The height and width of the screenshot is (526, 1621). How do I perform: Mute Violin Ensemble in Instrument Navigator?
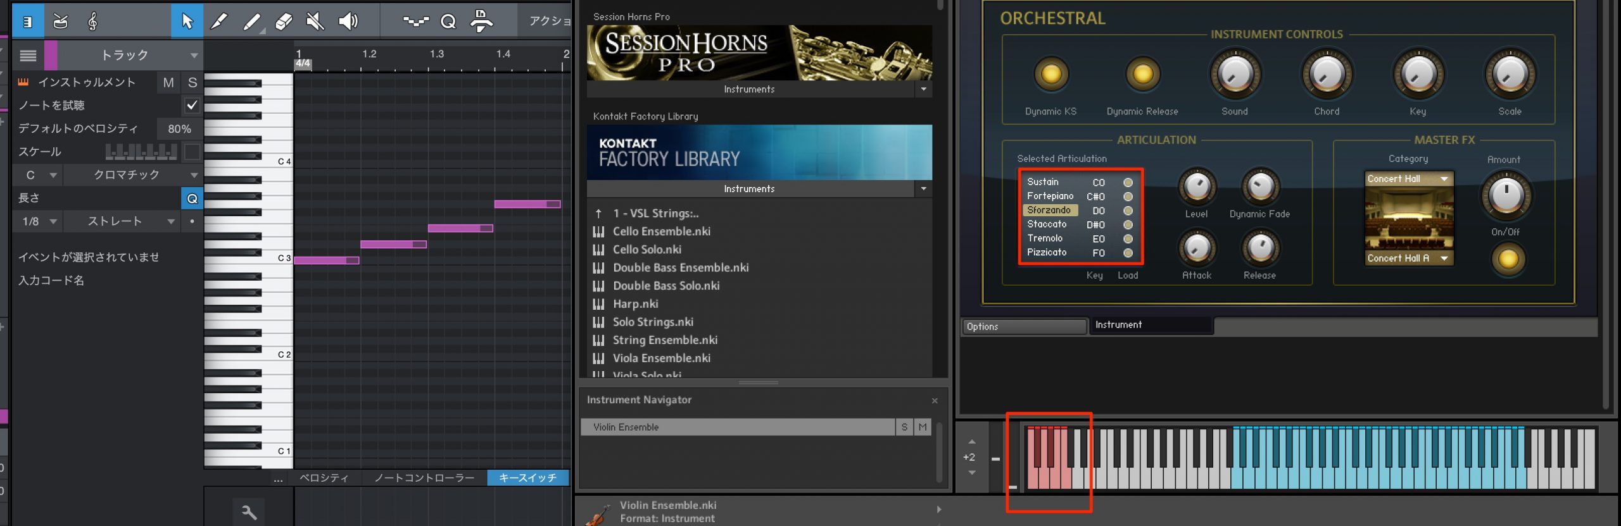coord(923,427)
